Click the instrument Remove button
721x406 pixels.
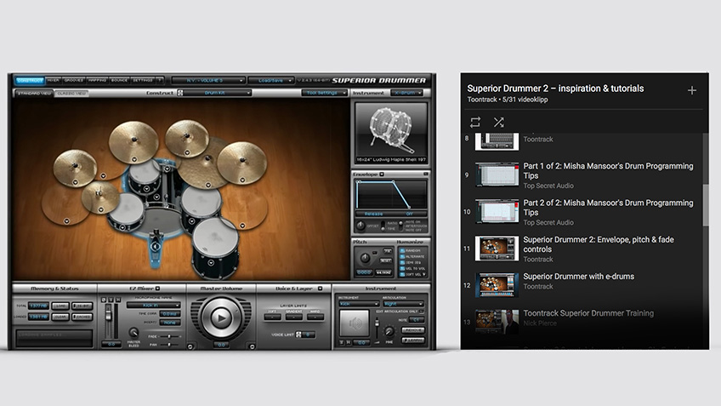[x=413, y=330]
